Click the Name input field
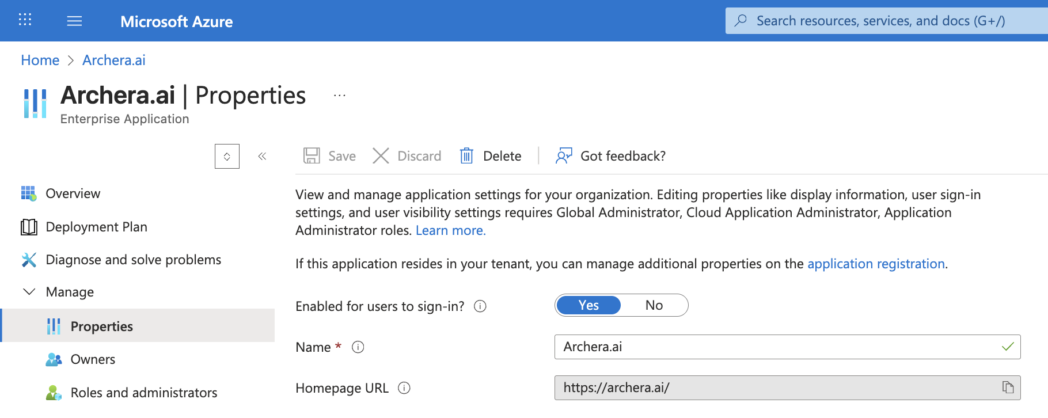This screenshot has height=418, width=1048. [777, 347]
